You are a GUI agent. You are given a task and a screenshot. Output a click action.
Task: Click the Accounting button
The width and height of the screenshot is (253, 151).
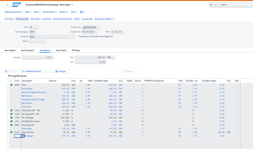[x=87, y=19]
